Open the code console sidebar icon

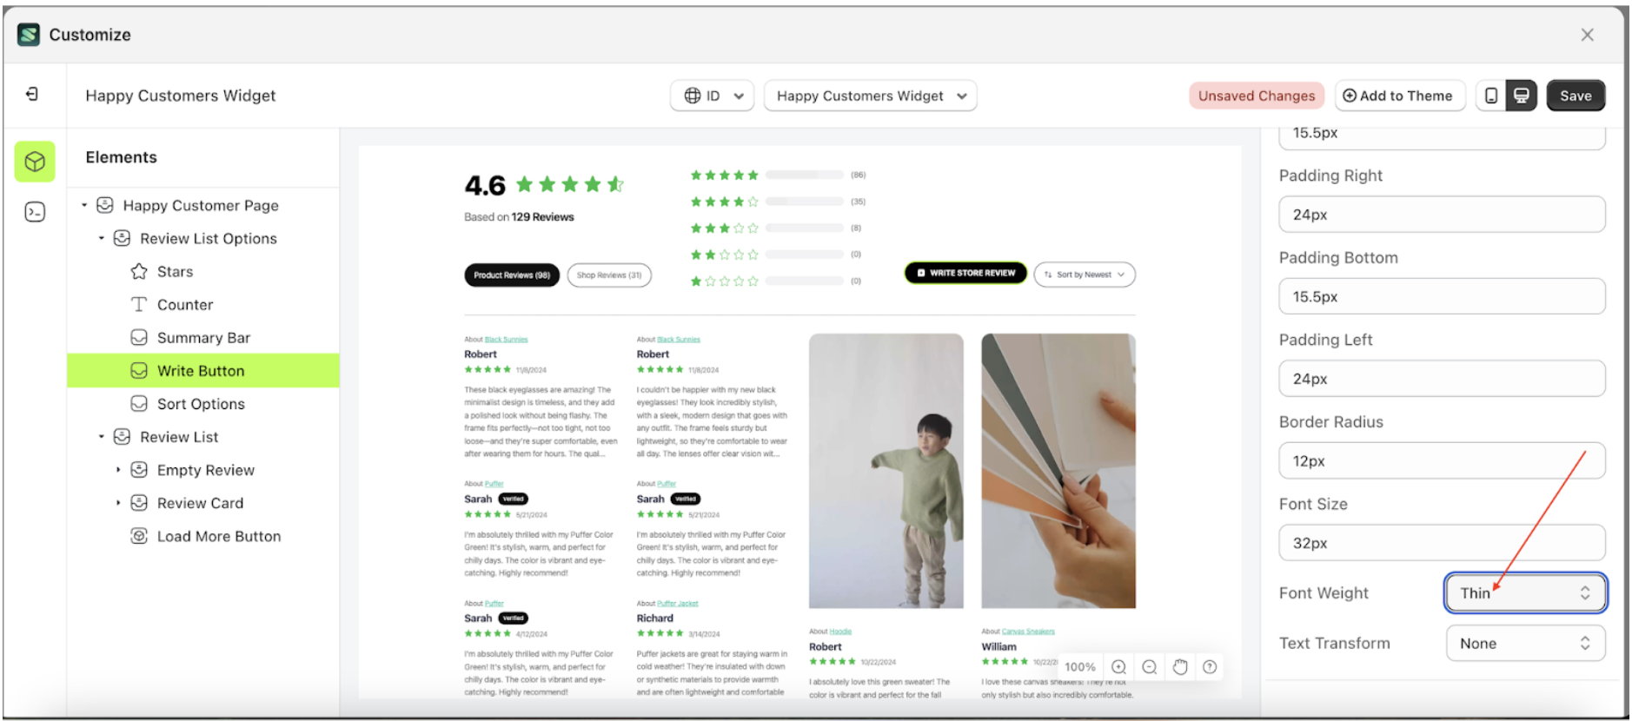pyautogui.click(x=35, y=212)
